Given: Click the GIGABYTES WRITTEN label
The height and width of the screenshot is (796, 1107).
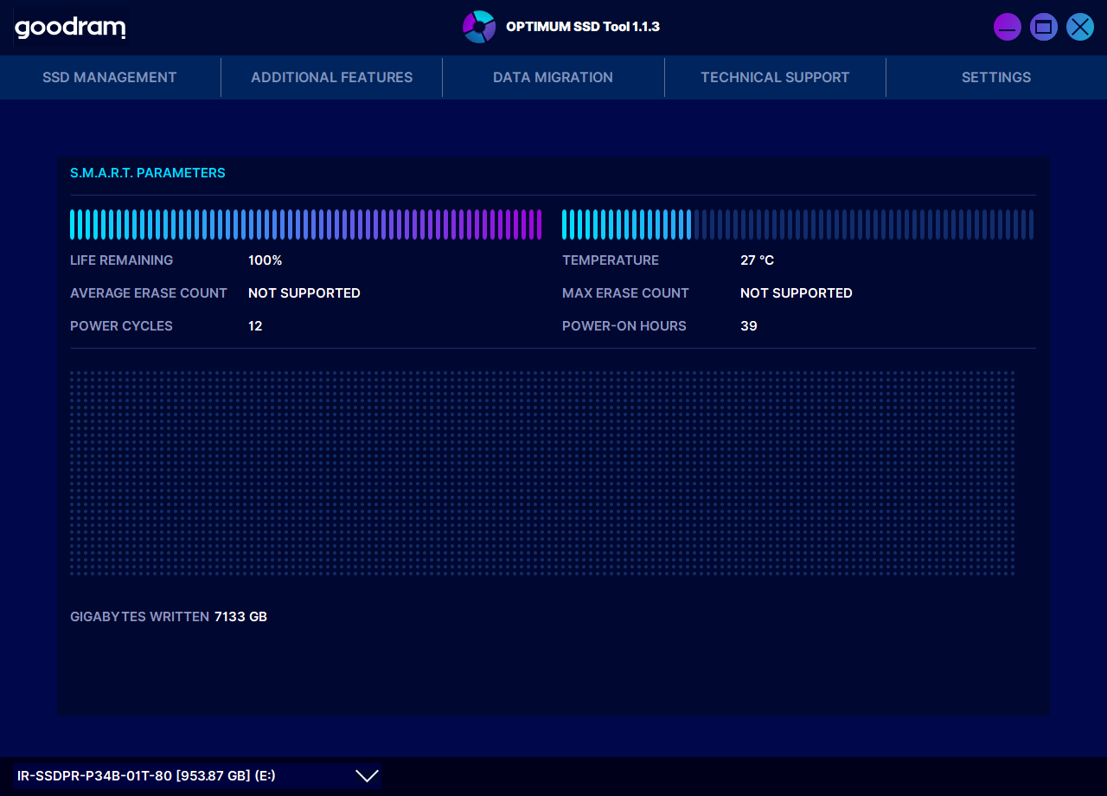Looking at the screenshot, I should [x=140, y=617].
